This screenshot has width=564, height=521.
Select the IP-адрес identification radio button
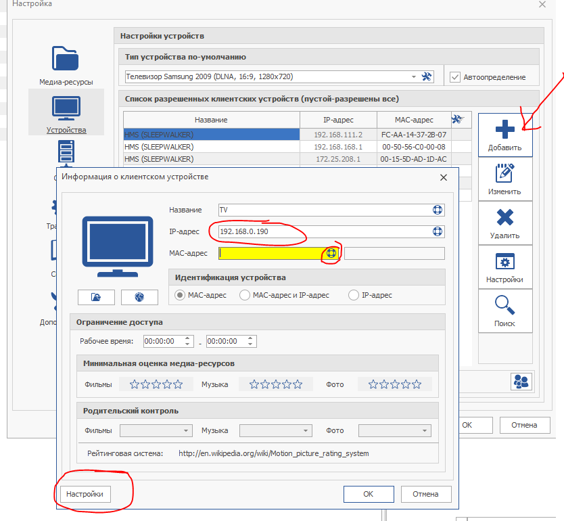tap(353, 295)
